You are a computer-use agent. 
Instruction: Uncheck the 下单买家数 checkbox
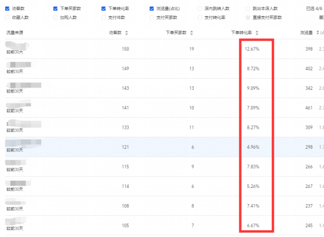[55, 8]
